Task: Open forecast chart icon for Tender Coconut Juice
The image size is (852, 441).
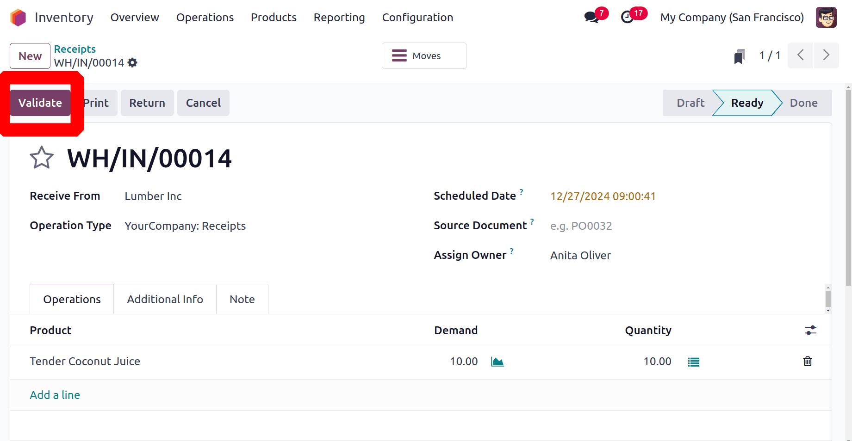Action: pyautogui.click(x=498, y=361)
